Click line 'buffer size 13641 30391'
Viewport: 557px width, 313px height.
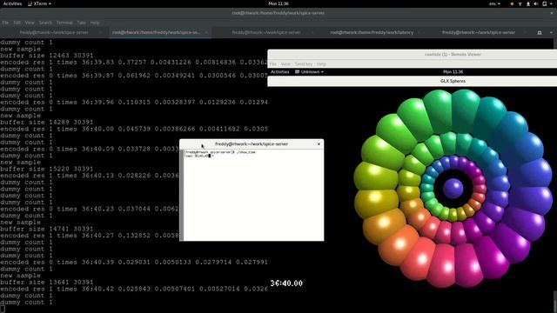(46, 282)
